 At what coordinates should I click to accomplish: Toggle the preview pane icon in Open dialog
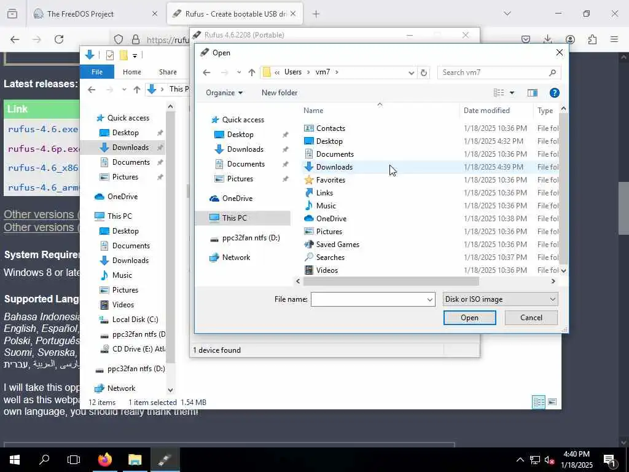tap(533, 93)
